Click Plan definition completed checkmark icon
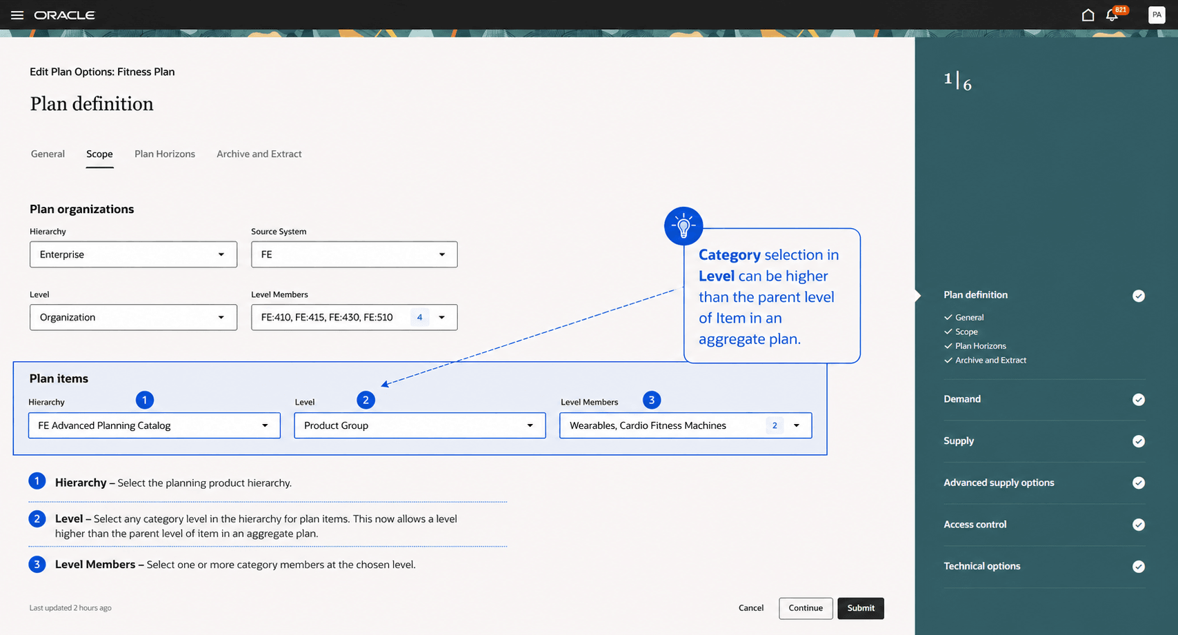 (1139, 296)
